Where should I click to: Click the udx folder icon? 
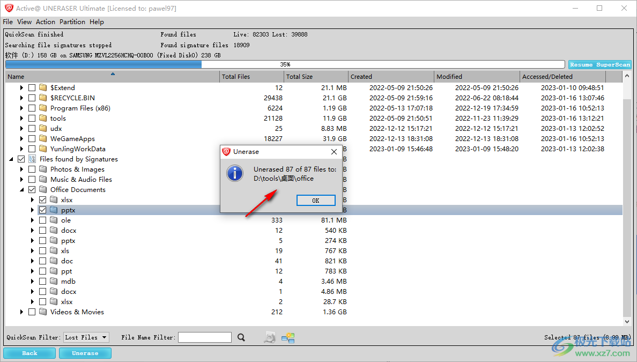click(43, 128)
